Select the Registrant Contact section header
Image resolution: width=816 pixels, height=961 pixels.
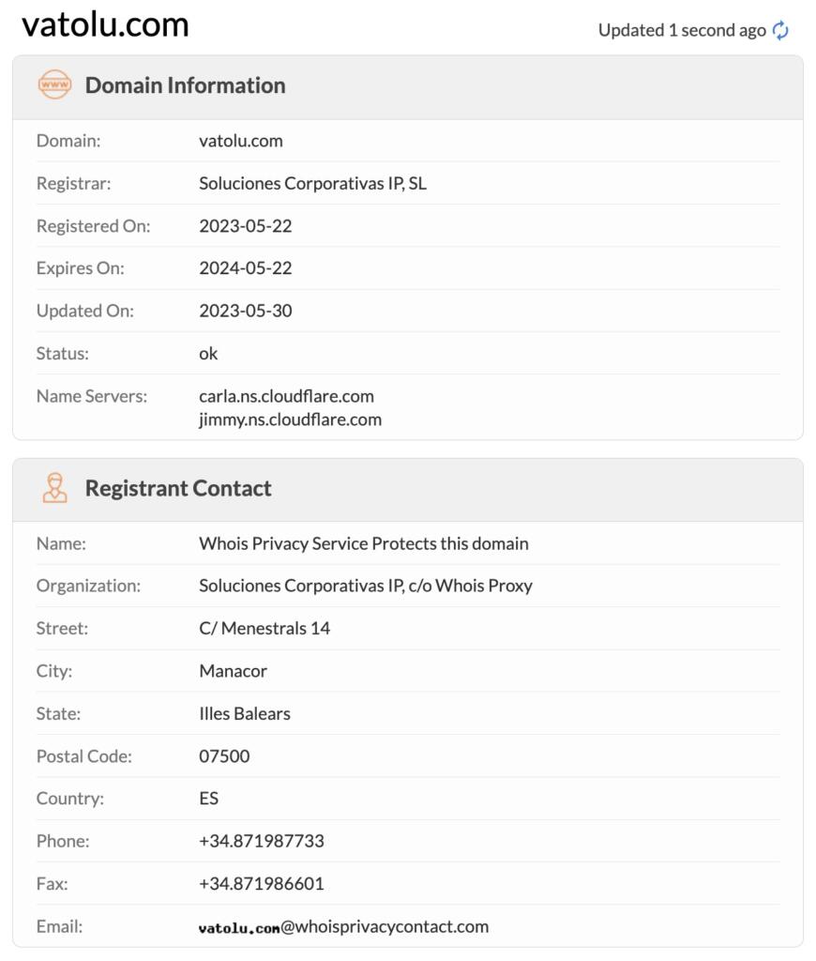point(178,488)
